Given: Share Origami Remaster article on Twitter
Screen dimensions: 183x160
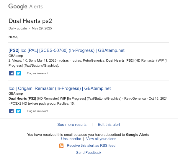Looking at the screenshot, I should click(x=18, y=111).
